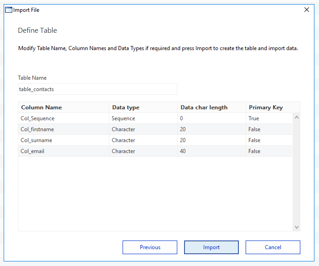
Task: Click the Import button
Action: [x=211, y=247]
